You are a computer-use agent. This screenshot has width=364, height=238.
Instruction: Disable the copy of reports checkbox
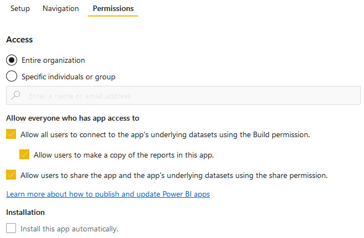[24, 155]
